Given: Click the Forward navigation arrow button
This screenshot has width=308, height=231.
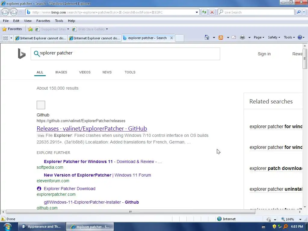Looking at the screenshot, I should [x=14, y=12].
